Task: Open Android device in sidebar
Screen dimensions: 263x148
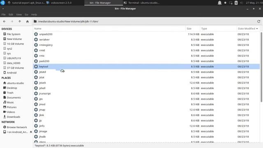Action: pyautogui.click(x=12, y=73)
